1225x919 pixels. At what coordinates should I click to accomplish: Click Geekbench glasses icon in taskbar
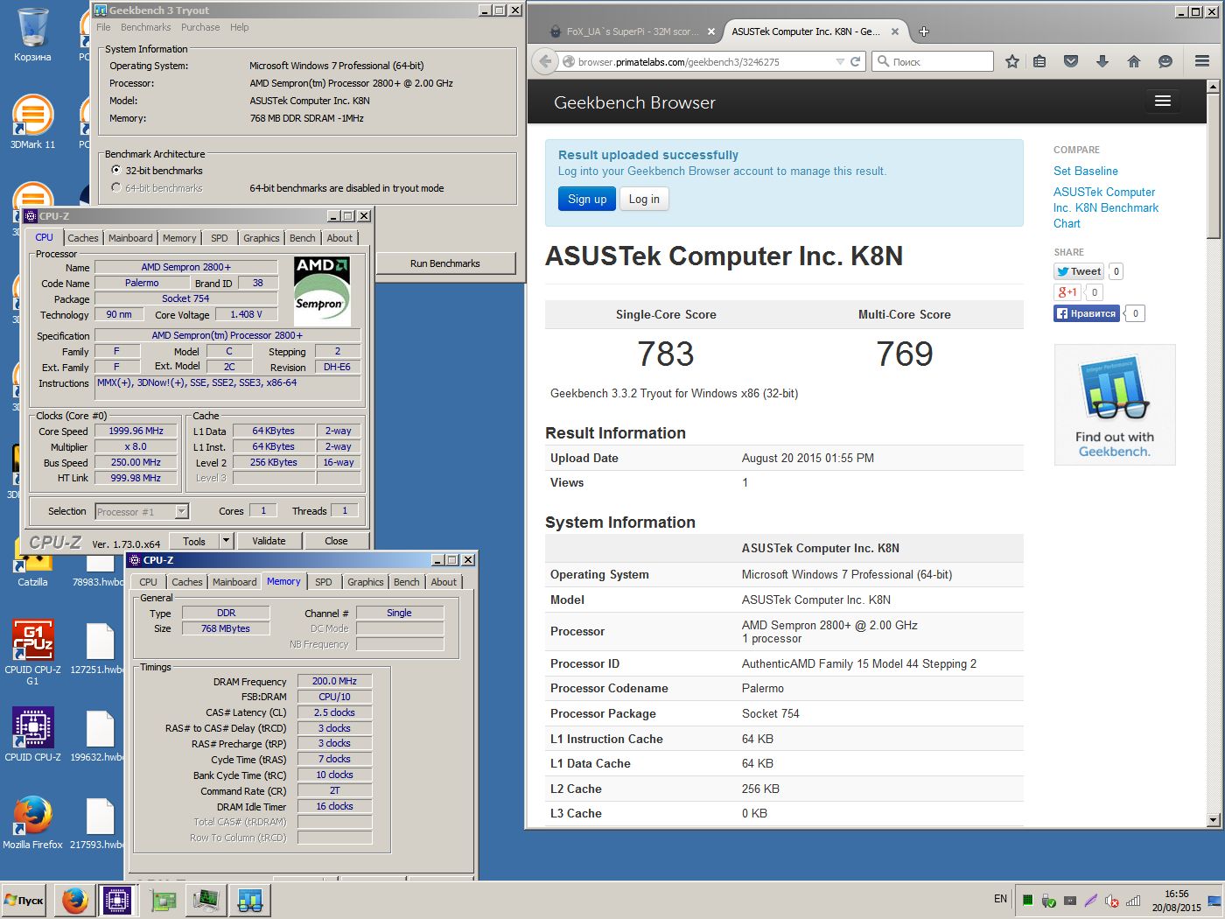[250, 900]
